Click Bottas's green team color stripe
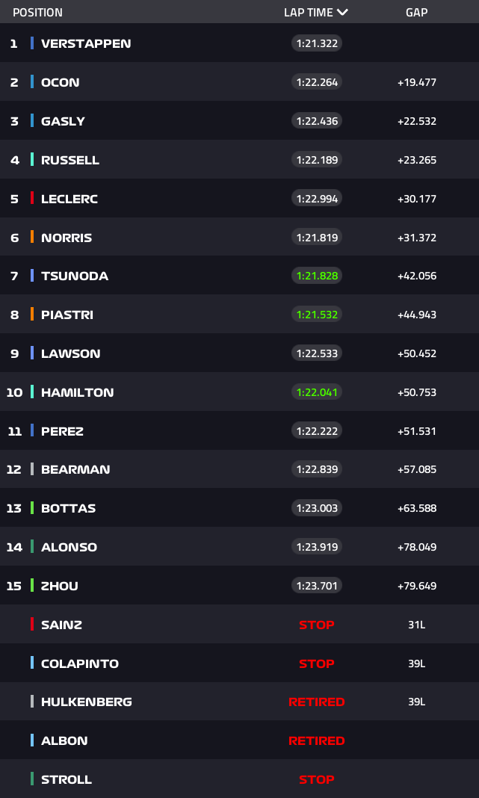Viewport: 479px width, 798px height. click(x=32, y=508)
